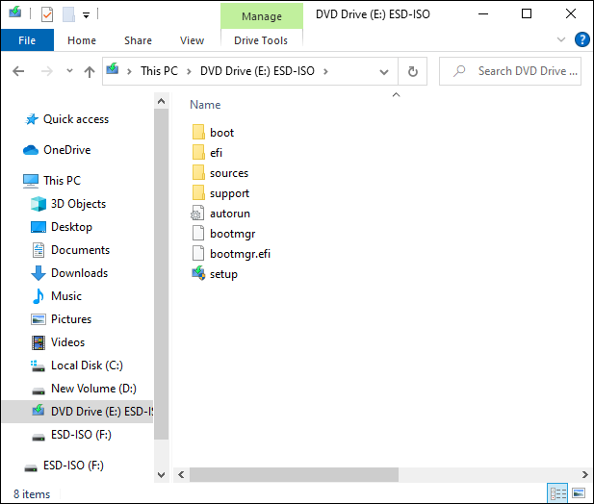The width and height of the screenshot is (594, 504).
Task: Expand the ribbon with the chevron
Action: coord(561,39)
